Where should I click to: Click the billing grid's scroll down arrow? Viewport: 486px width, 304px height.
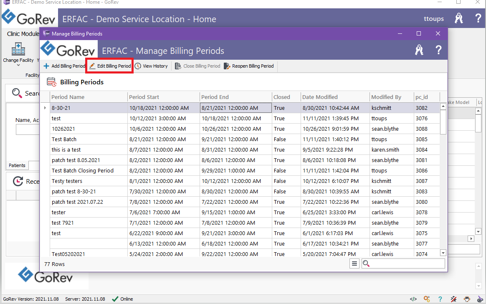(443, 253)
